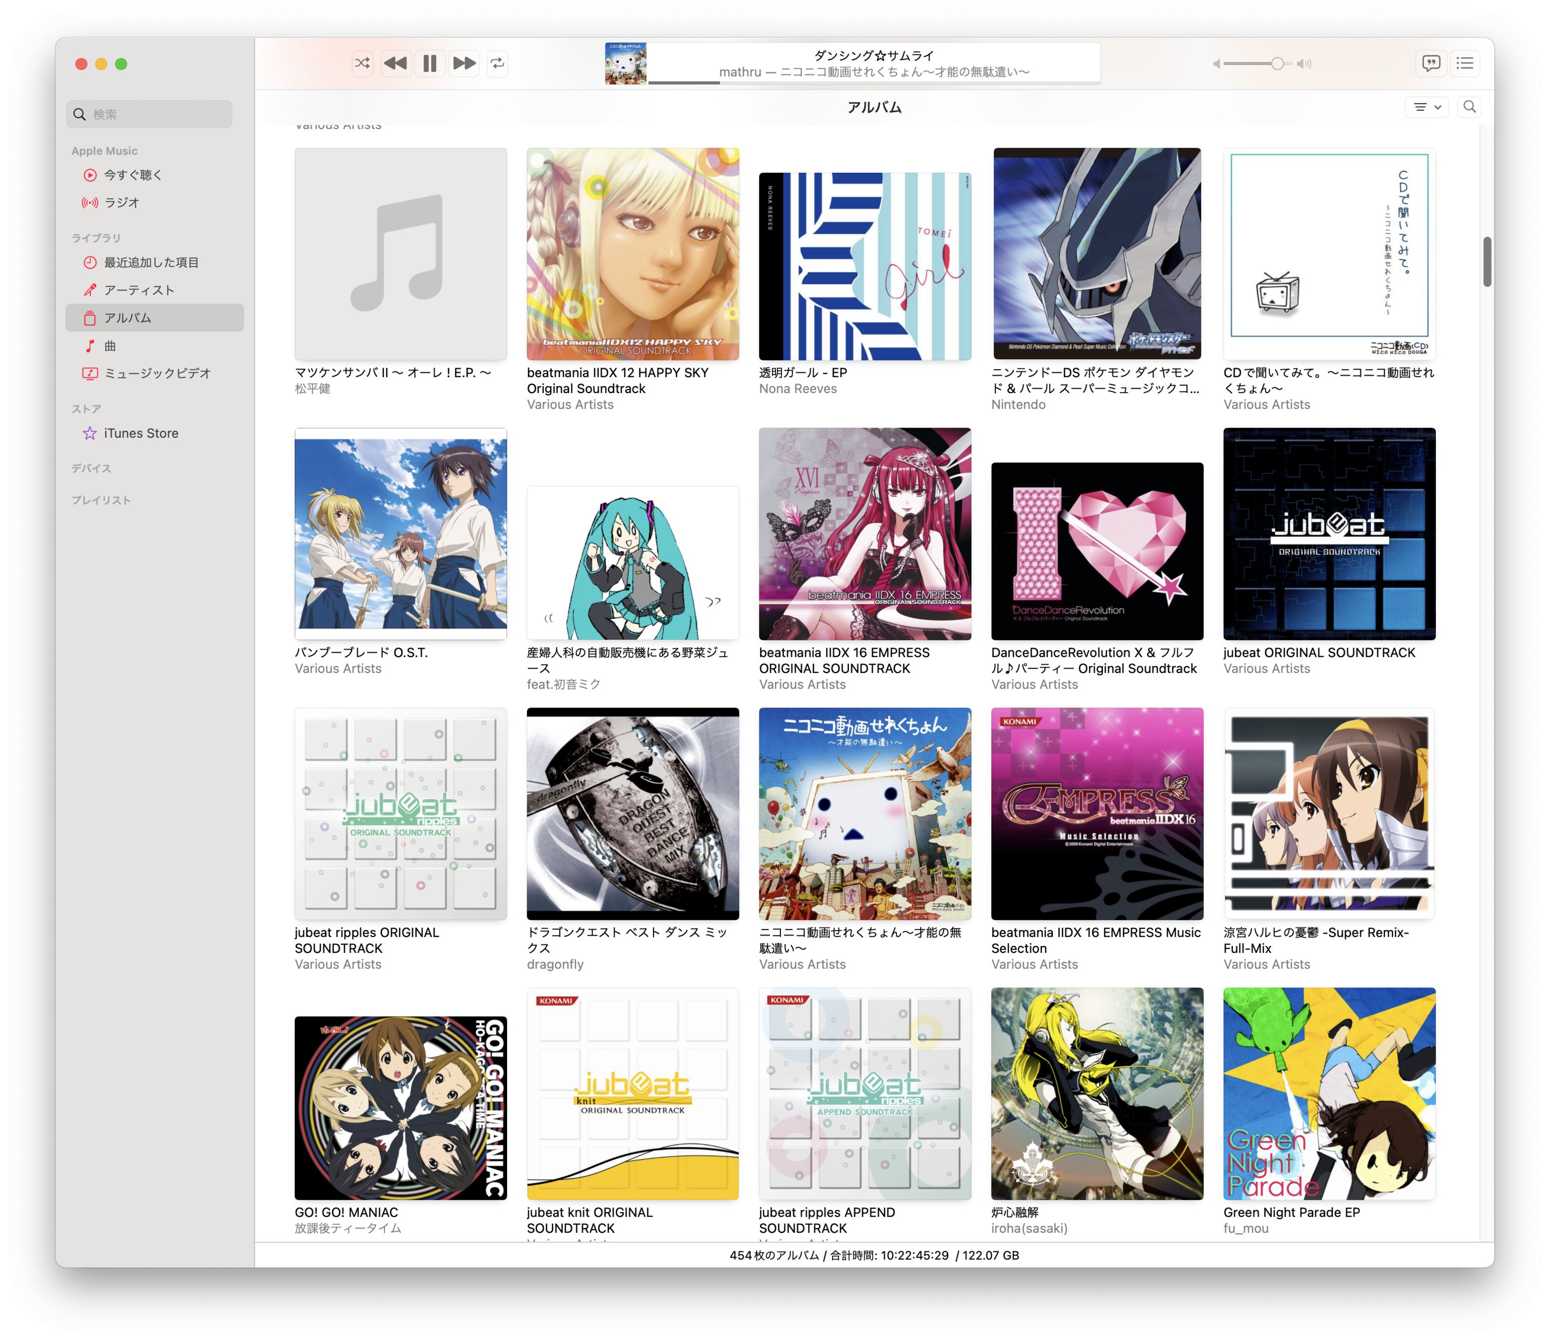Click artist name 松平健
Screen dimensions: 1550x1341
(313, 389)
